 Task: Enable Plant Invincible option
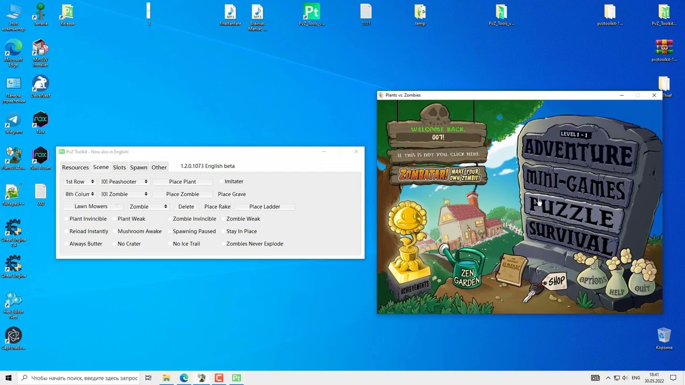(x=86, y=219)
